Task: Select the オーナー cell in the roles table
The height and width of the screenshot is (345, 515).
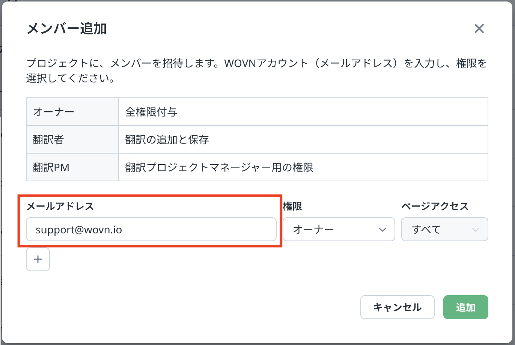Action: point(72,112)
